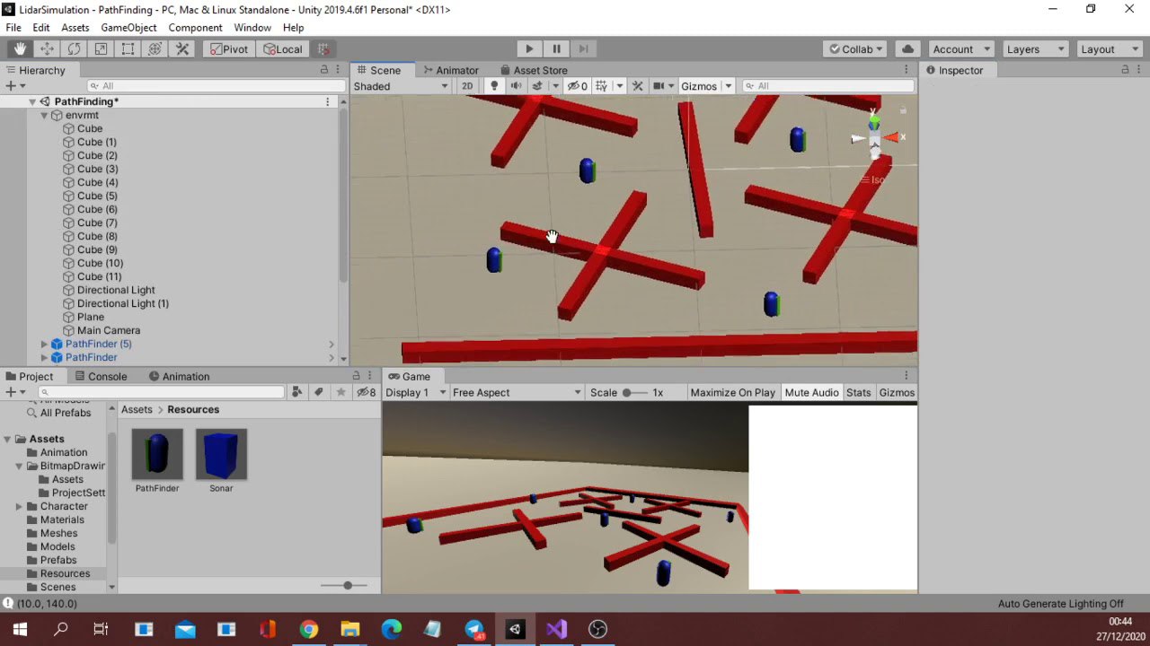Open the File menu
Viewport: 1150px width, 646px height.
13,28
